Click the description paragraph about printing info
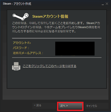Viewport: 111px width, 112px height. (56, 27)
